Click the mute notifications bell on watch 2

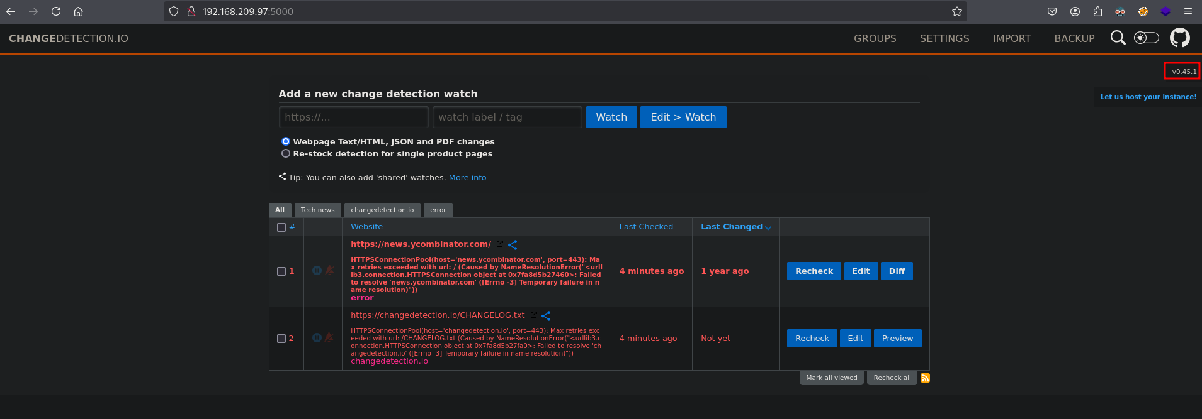click(329, 338)
